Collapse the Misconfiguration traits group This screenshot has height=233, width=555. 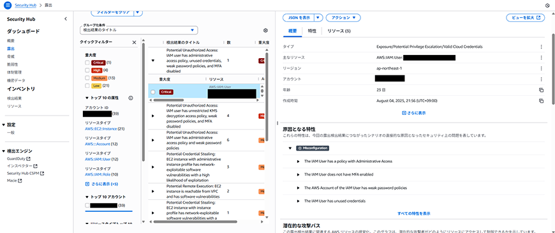click(x=290, y=148)
